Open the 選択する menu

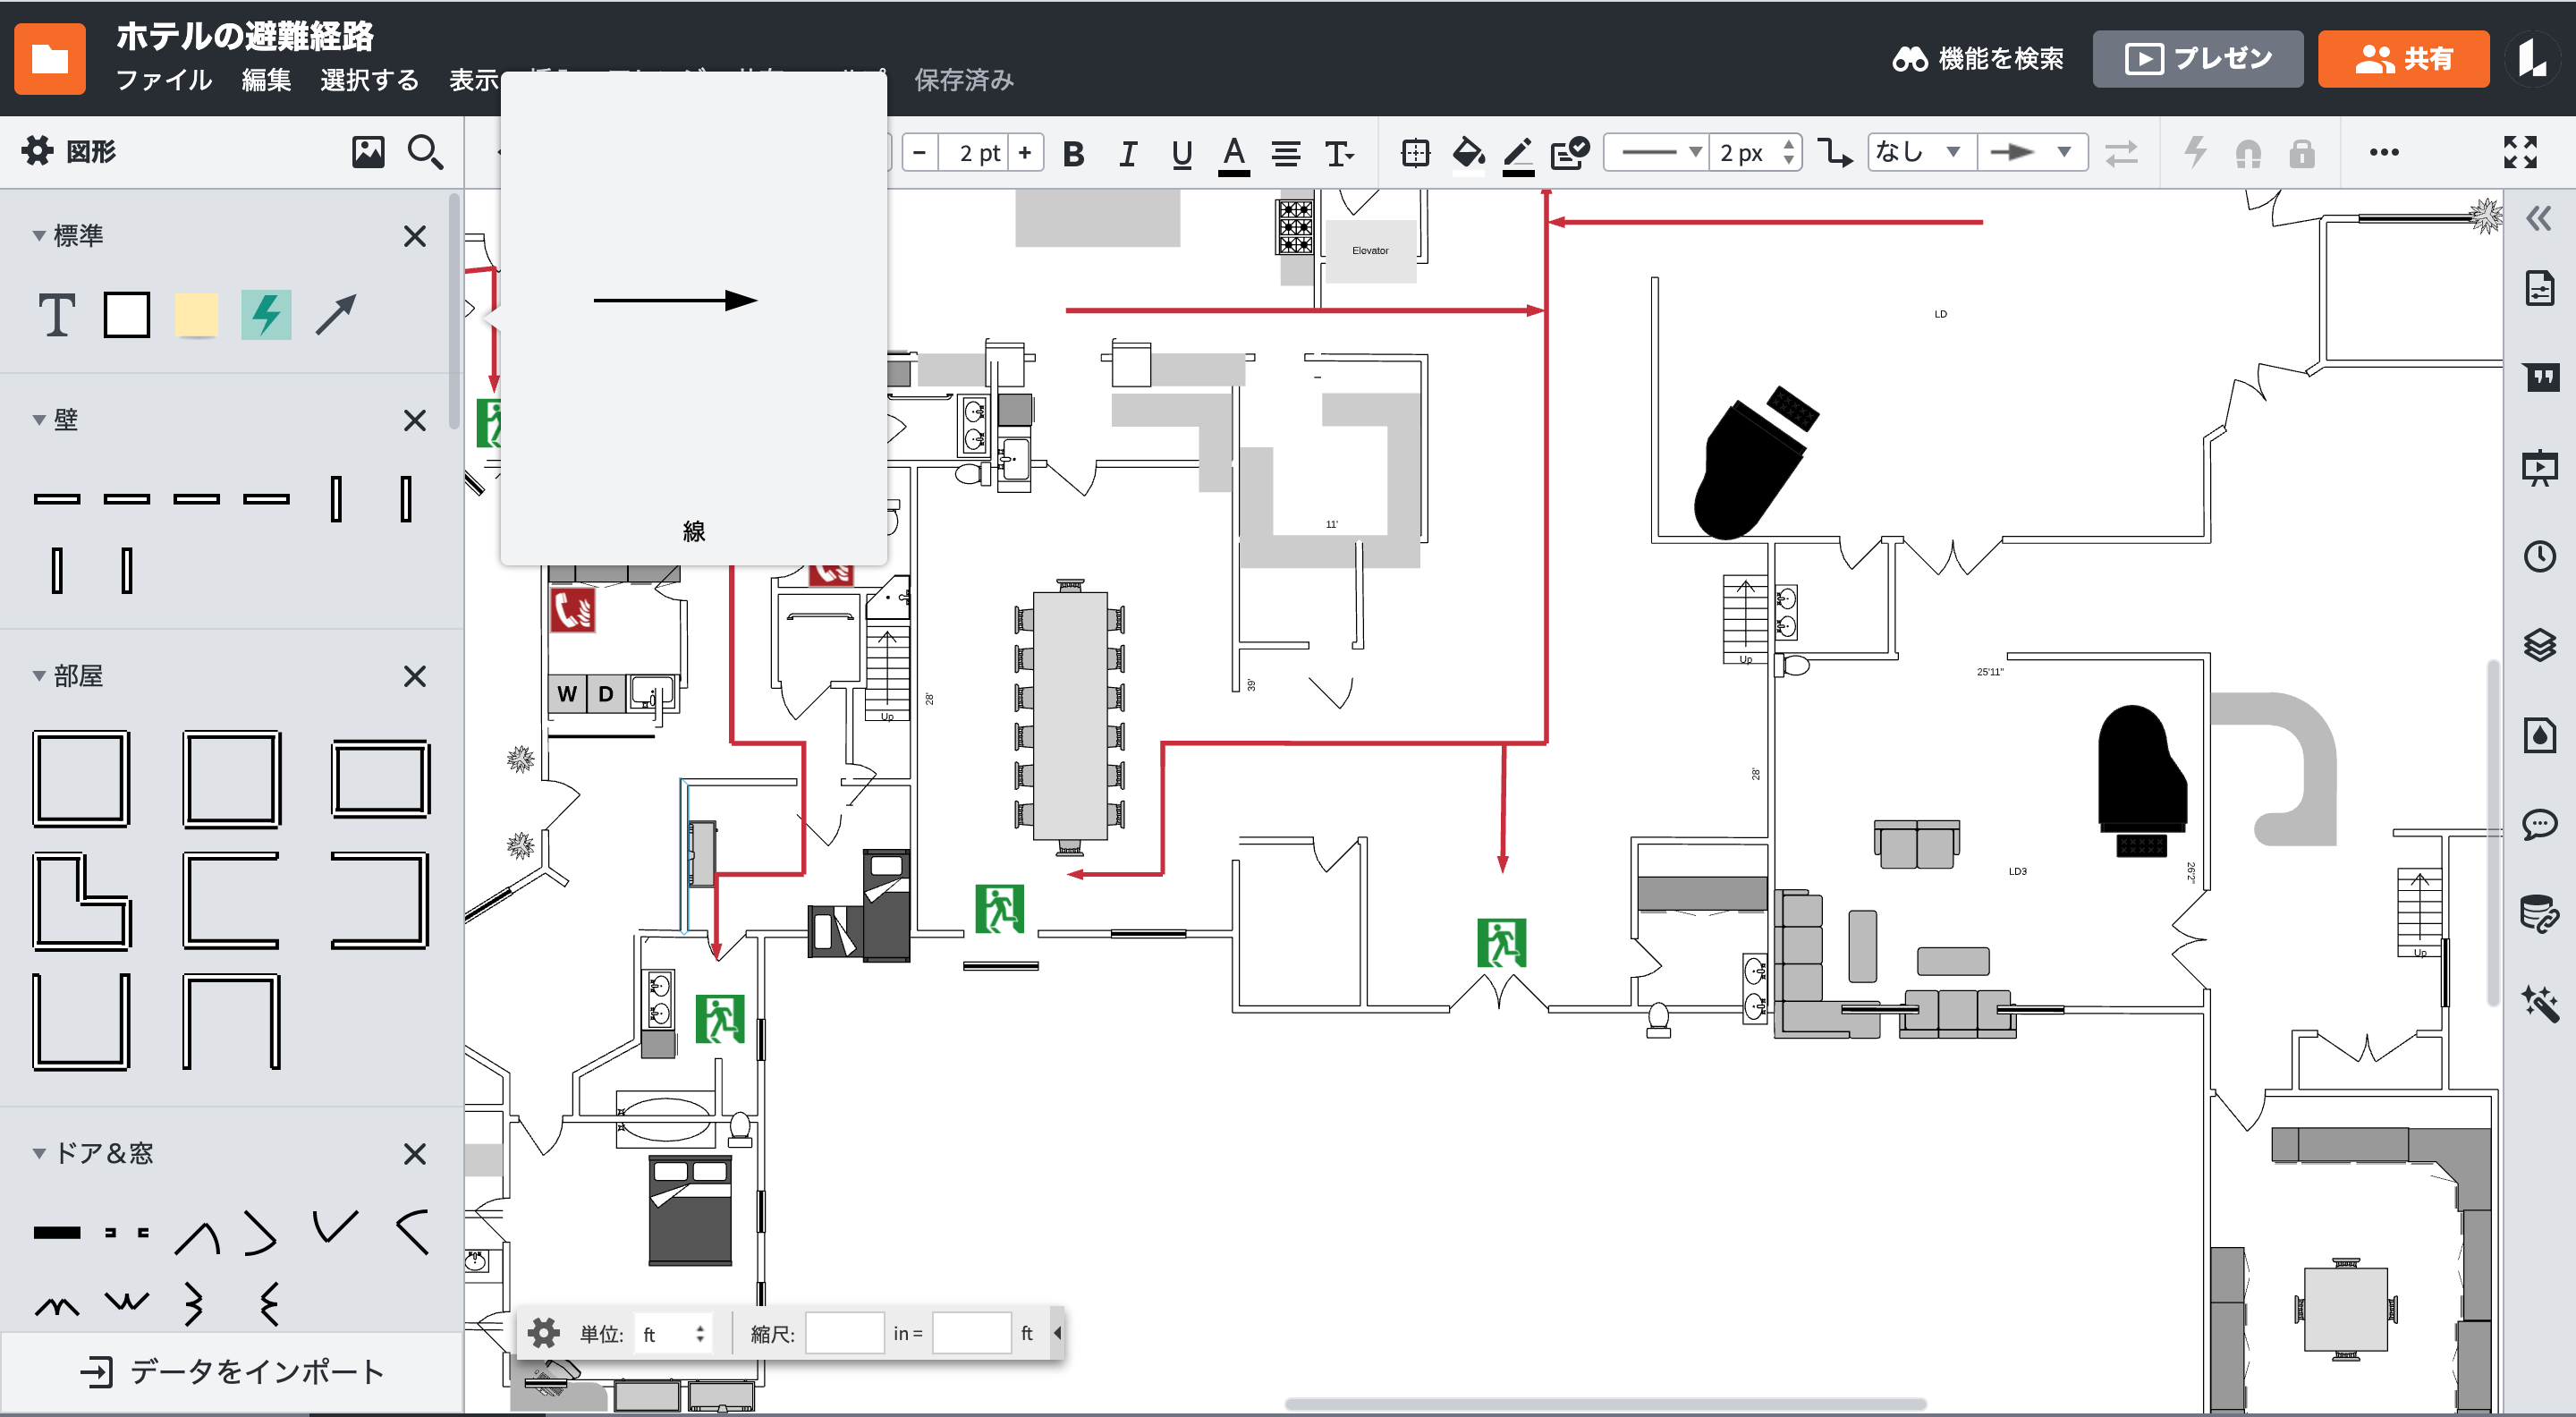click(x=369, y=80)
